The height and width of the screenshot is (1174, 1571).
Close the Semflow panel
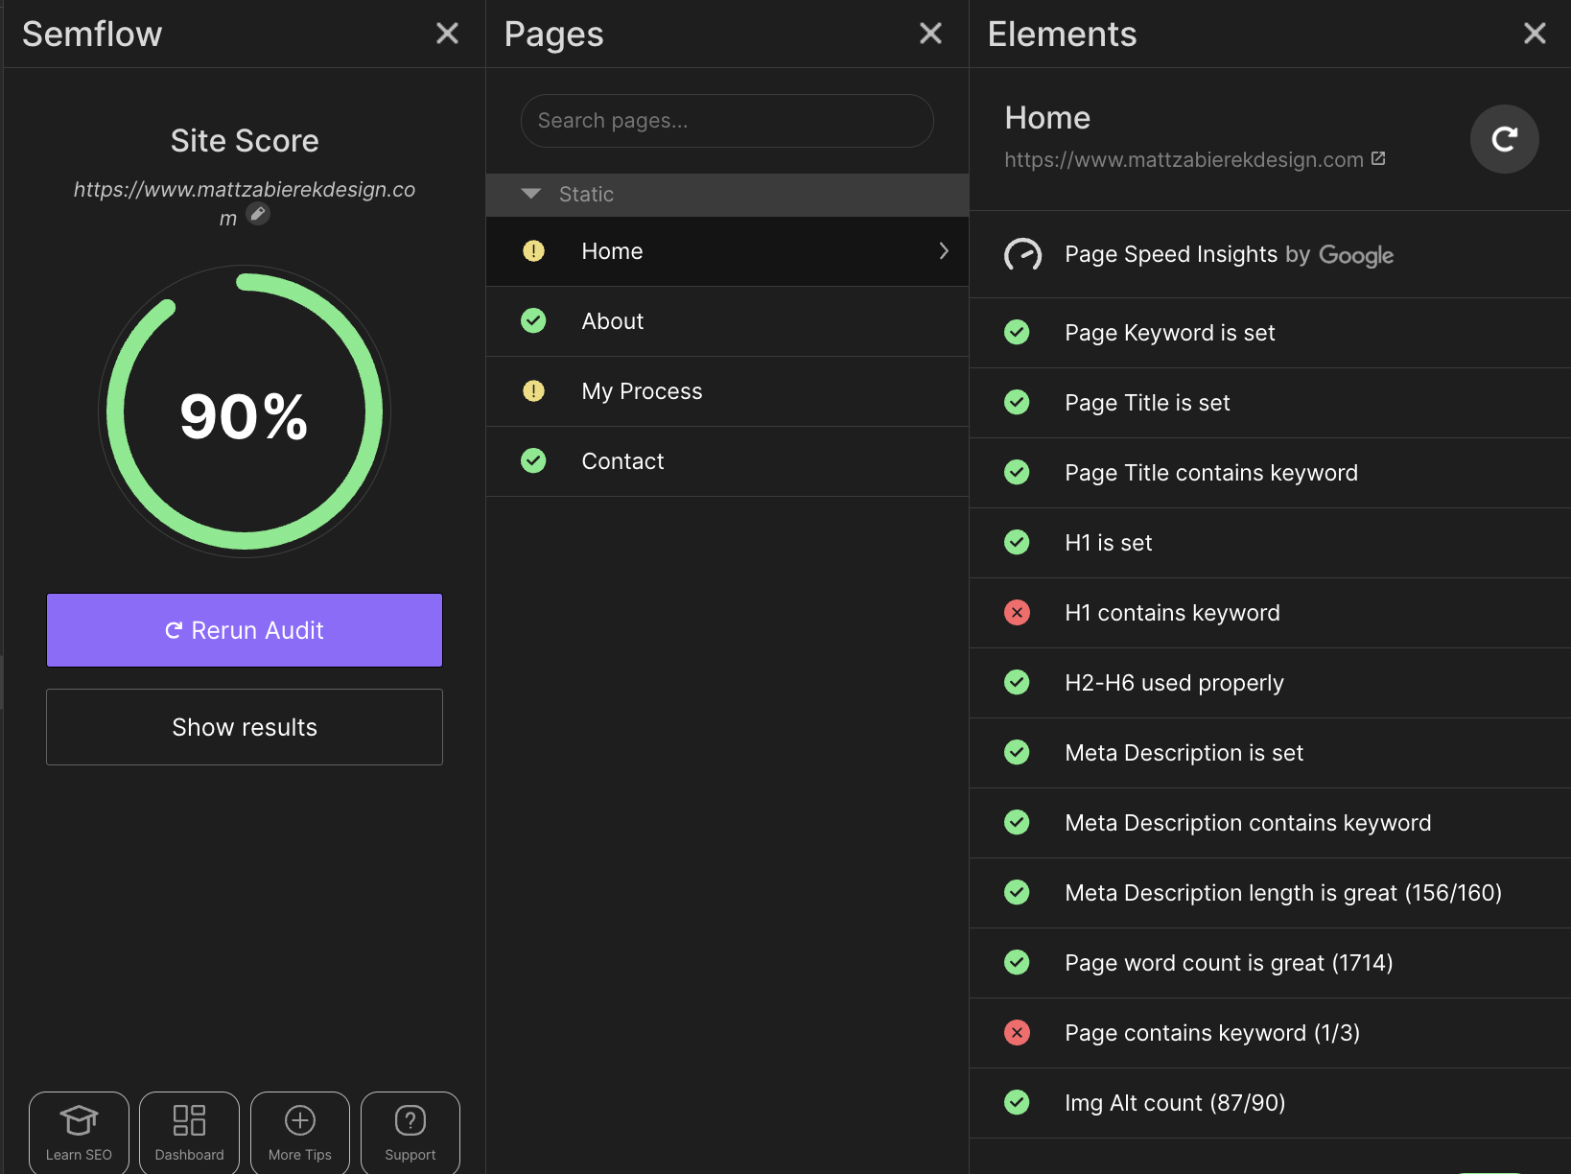(x=447, y=34)
